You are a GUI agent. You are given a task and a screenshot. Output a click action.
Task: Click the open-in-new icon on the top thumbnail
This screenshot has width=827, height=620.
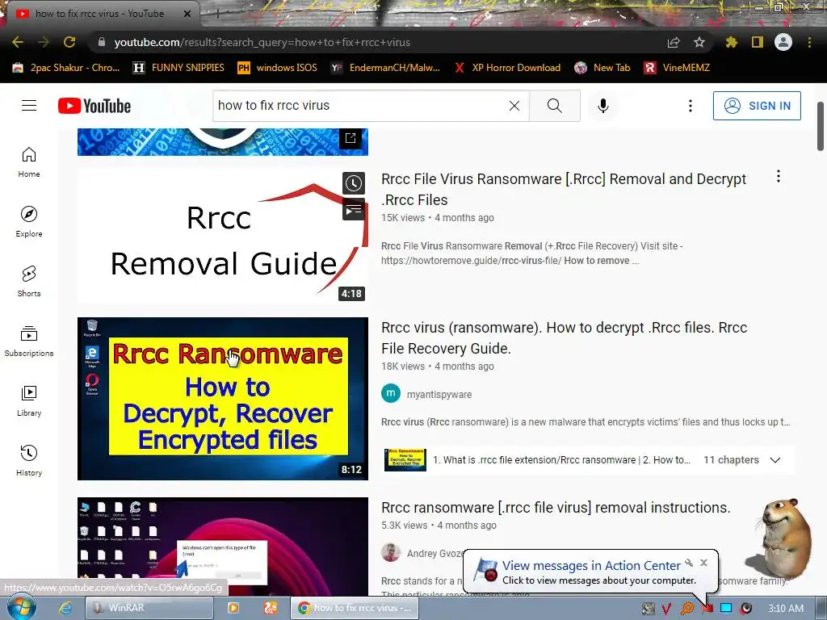click(x=351, y=138)
